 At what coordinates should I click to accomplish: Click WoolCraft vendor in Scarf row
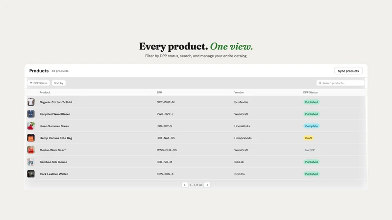tap(241, 150)
